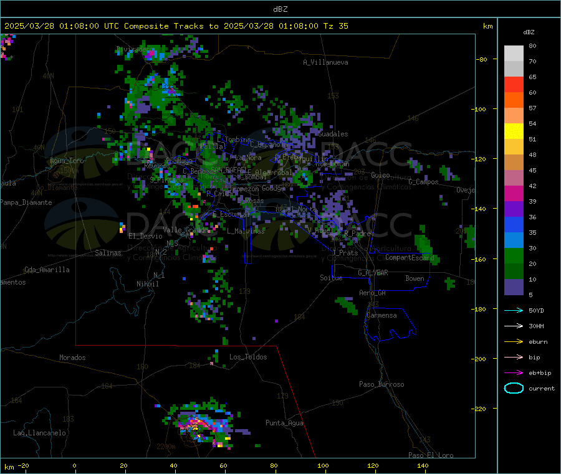Viewport: 561px width, 474px height.
Task: Select the bright green 20-30 dBZ swatch
Action: [x=514, y=255]
